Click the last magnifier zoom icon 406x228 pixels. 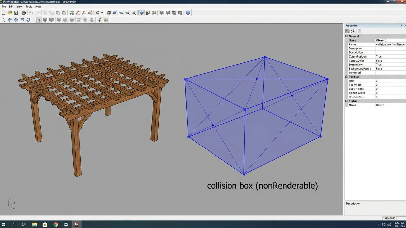click(134, 13)
